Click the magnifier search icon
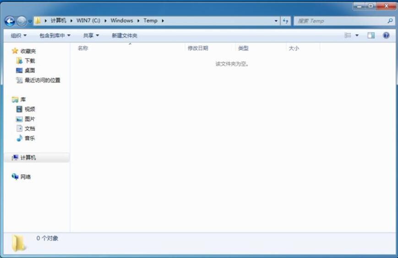398x258 pixels. coord(390,21)
